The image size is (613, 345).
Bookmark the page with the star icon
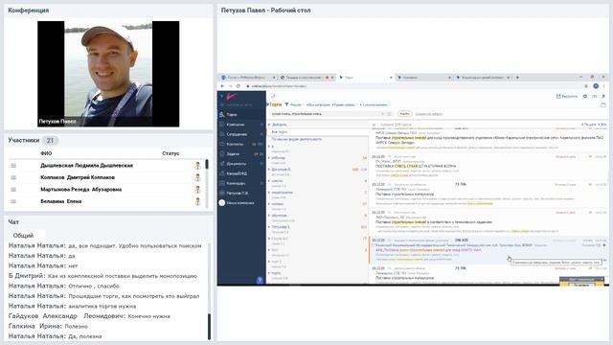pos(586,86)
